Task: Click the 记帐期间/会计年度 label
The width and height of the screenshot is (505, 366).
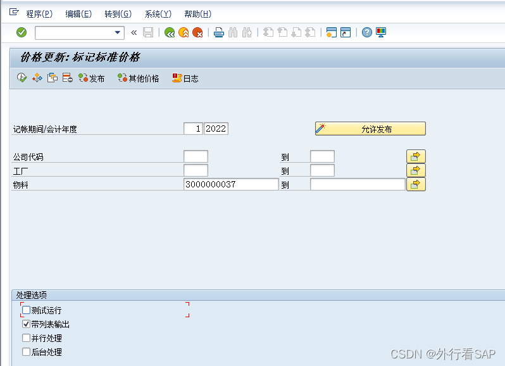Action: 45,129
